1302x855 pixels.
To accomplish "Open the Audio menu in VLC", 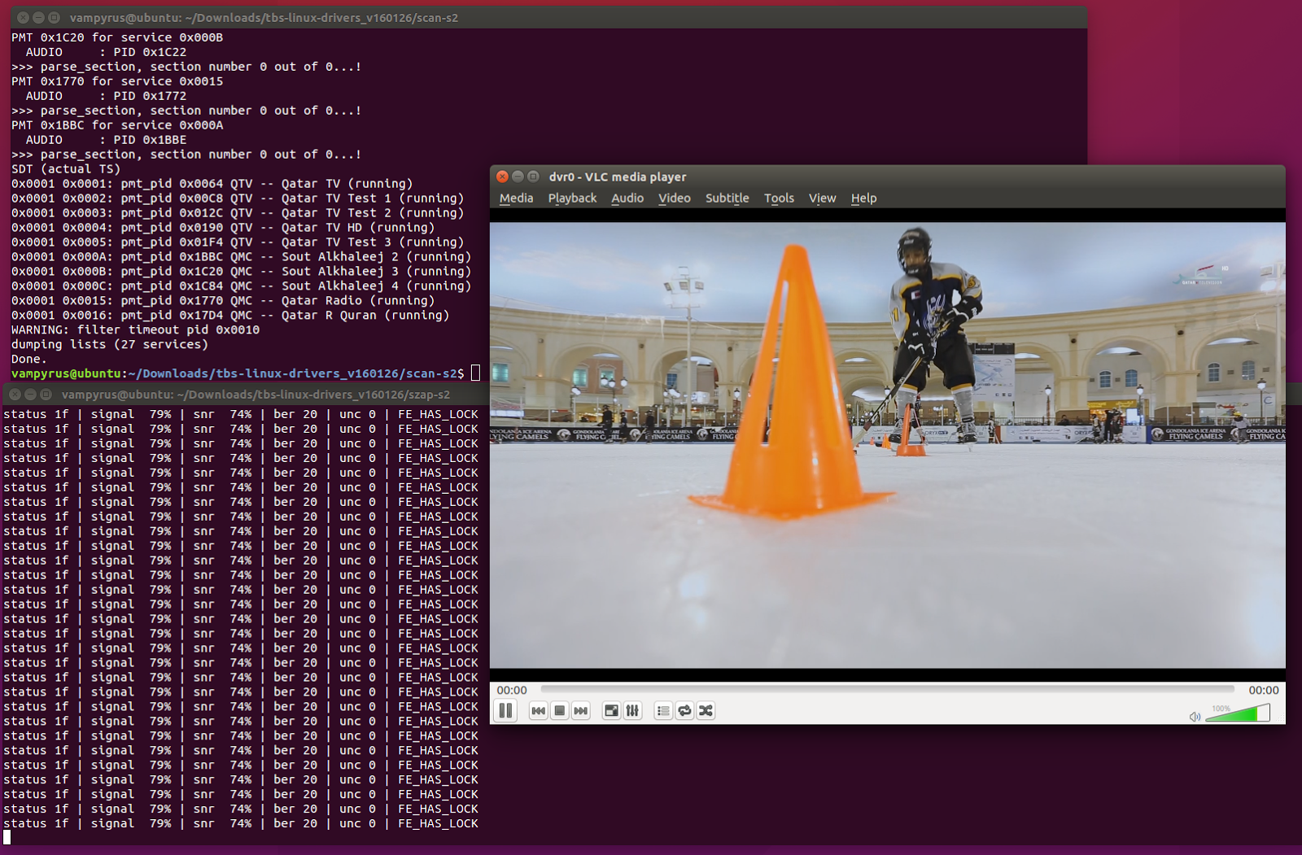I will [627, 198].
